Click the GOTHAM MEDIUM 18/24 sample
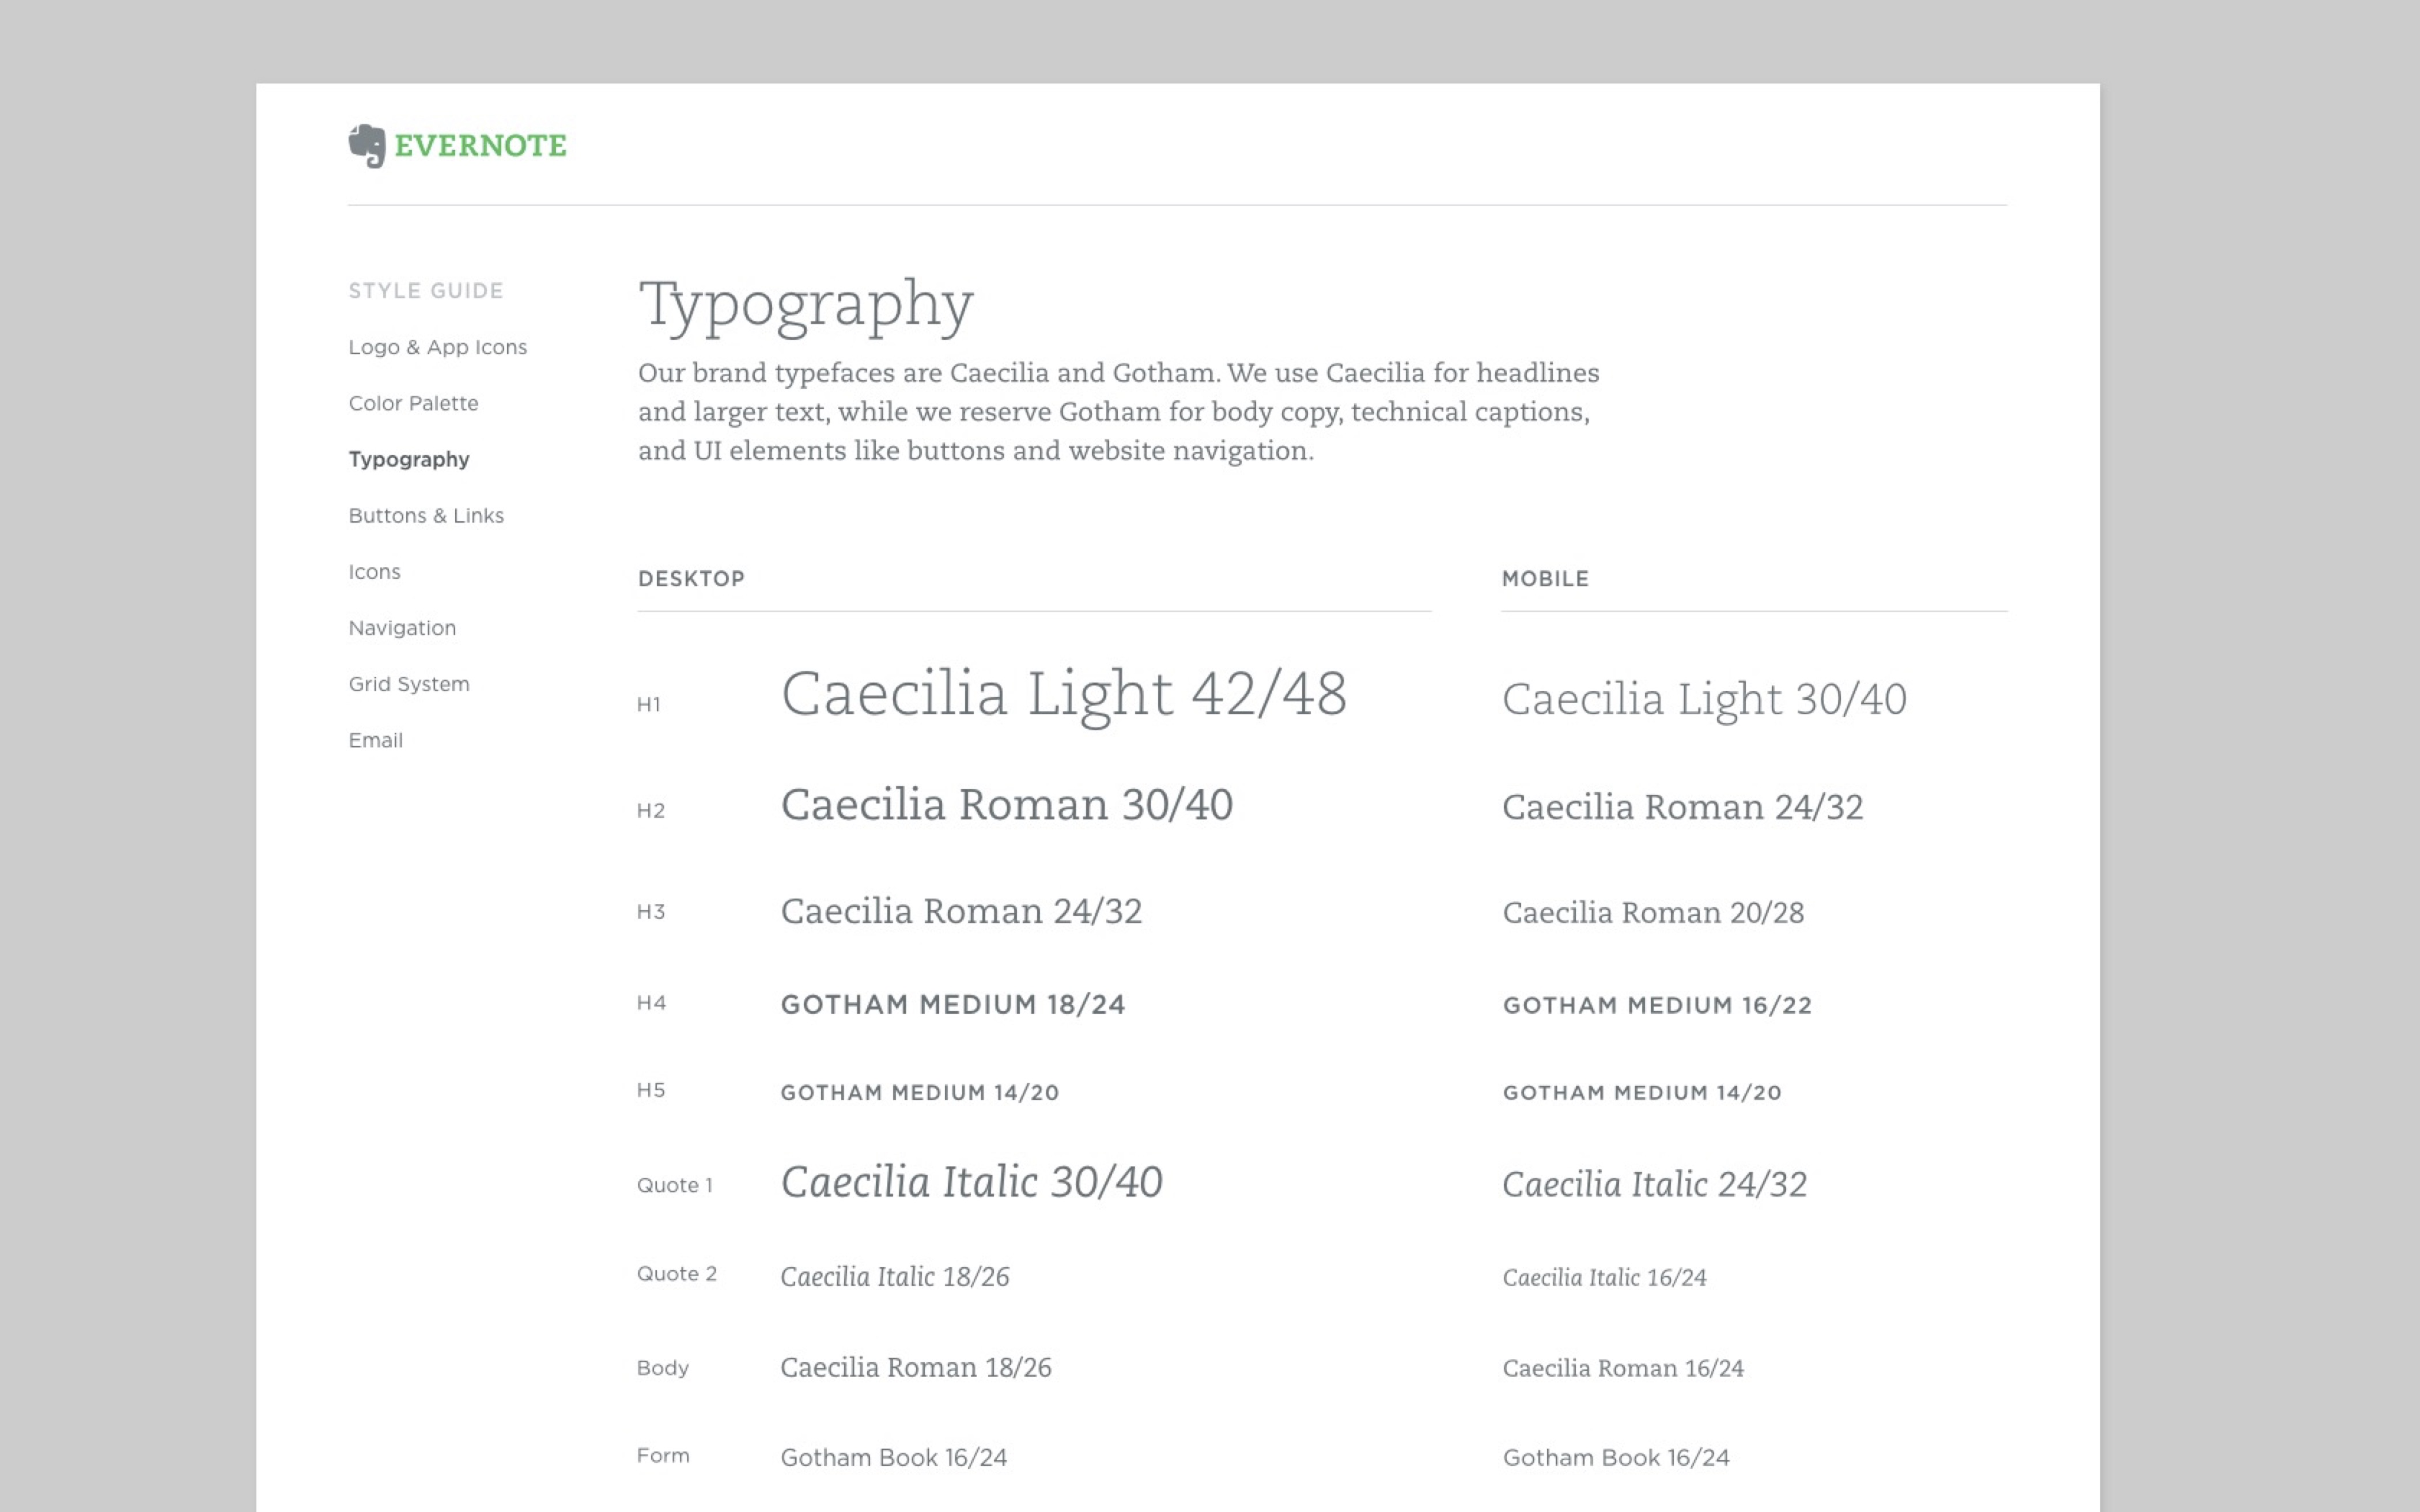This screenshot has width=2420, height=1512. (x=953, y=1005)
